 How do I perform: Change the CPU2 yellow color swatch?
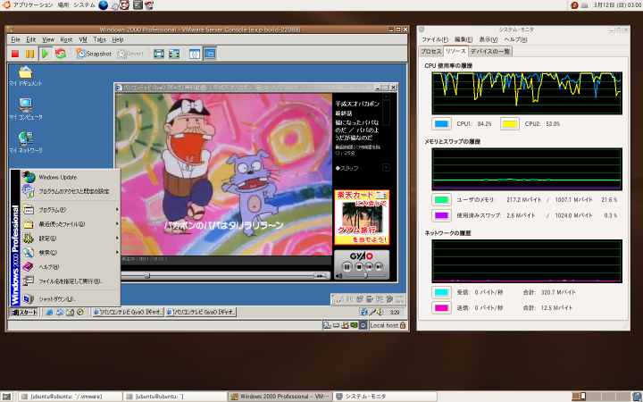(510, 124)
